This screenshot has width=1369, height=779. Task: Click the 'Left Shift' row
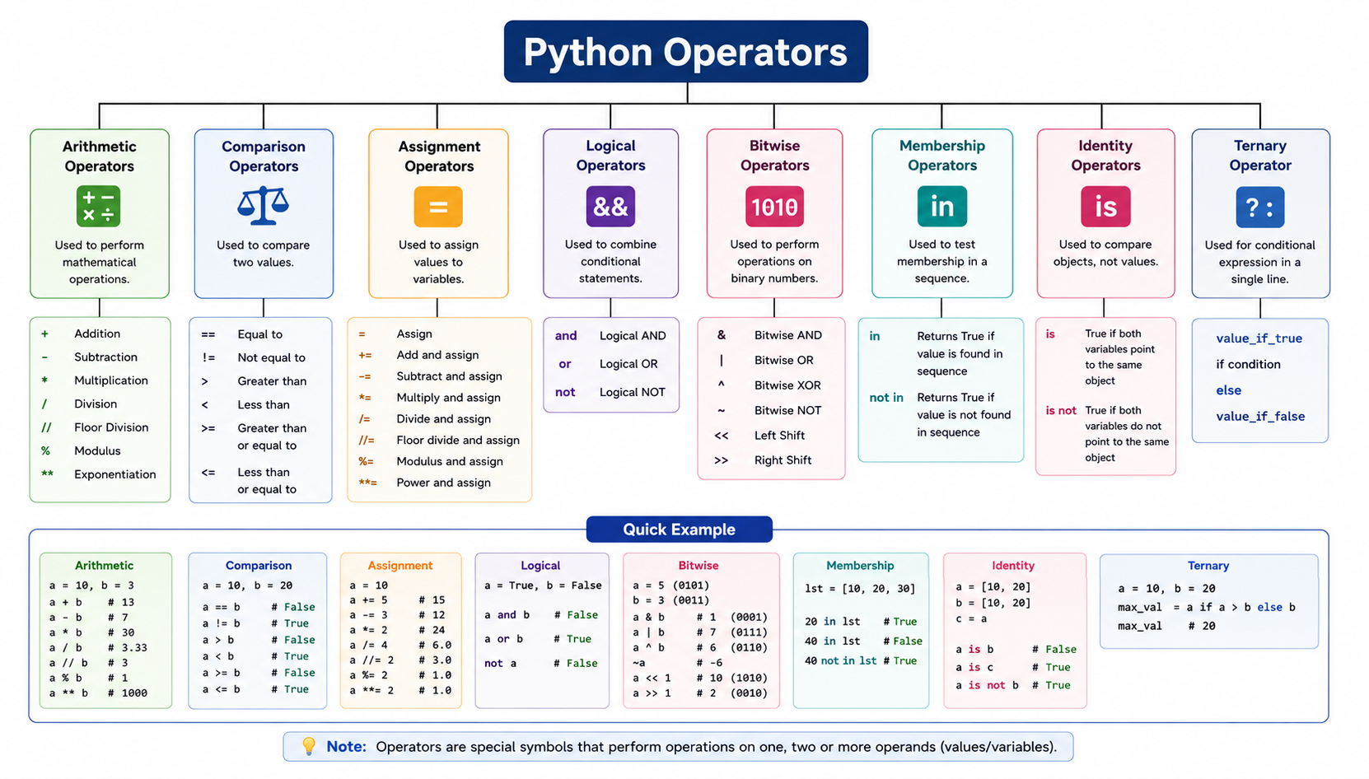tap(759, 436)
